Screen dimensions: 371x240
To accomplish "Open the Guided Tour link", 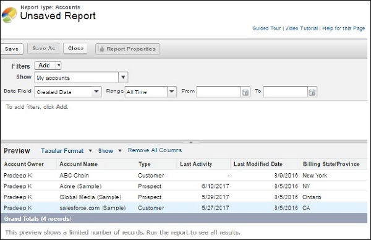I will pyautogui.click(x=267, y=28).
